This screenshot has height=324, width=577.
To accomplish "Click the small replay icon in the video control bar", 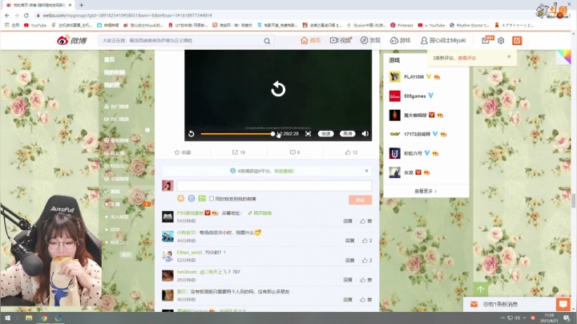I will coord(192,134).
